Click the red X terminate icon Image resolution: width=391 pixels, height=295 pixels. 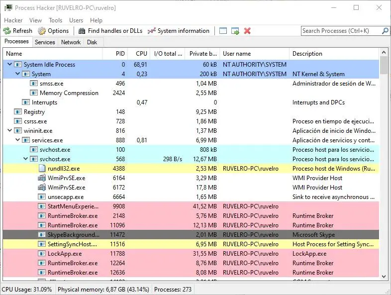click(247, 31)
